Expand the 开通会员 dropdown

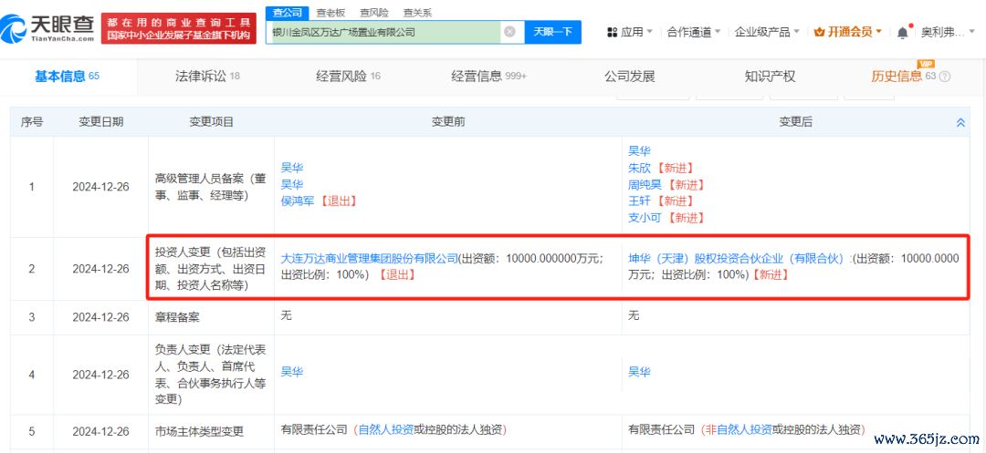click(848, 31)
